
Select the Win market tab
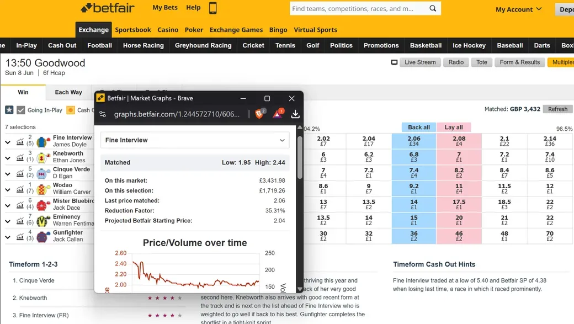[x=23, y=92]
